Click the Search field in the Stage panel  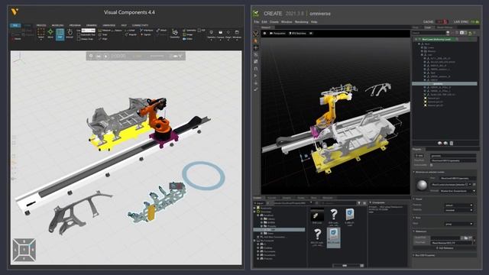click(x=428, y=33)
